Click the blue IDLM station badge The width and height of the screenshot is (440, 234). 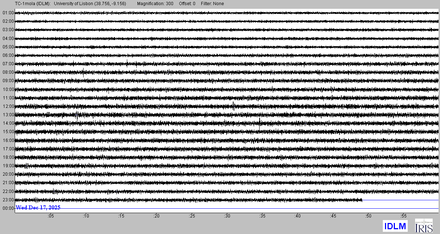point(395,226)
